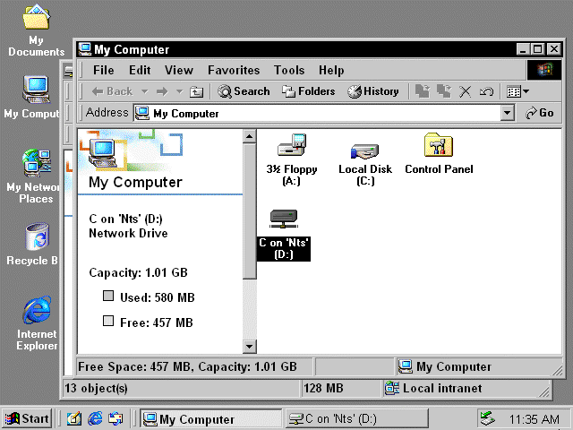Open the Address bar dropdown arrow

(508, 114)
